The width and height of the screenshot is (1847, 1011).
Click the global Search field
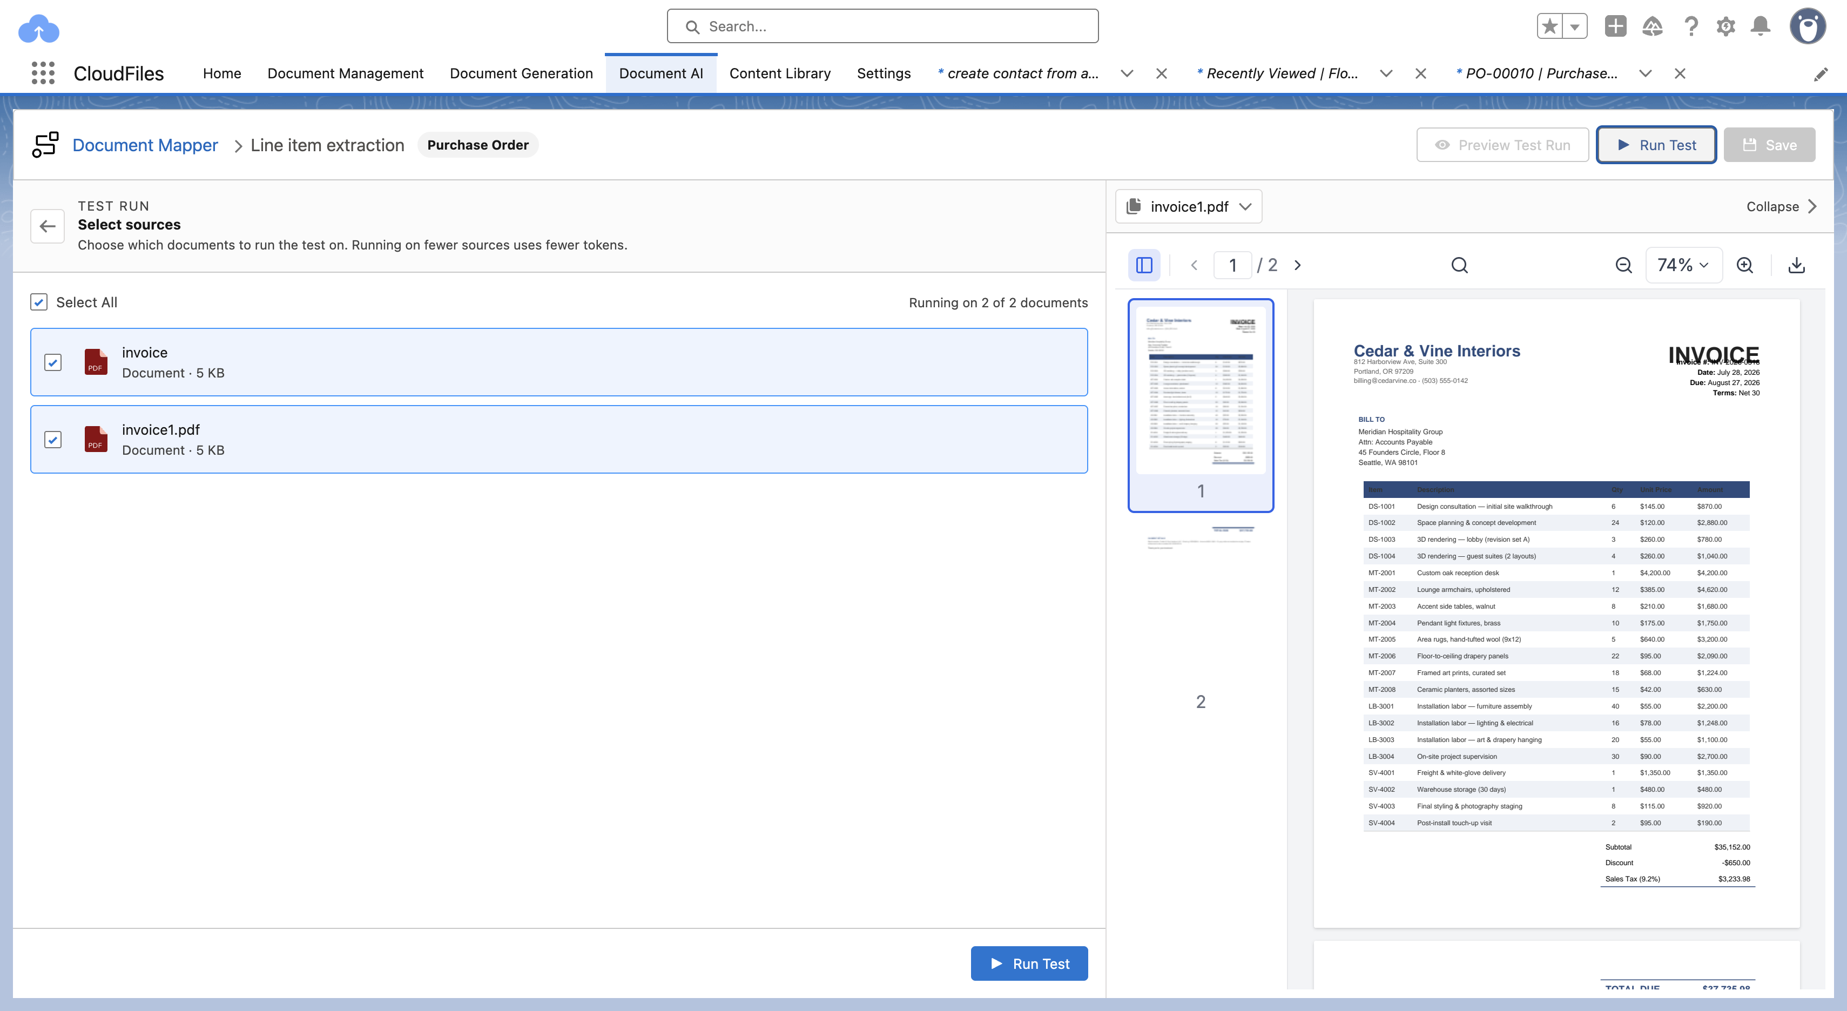point(882,26)
